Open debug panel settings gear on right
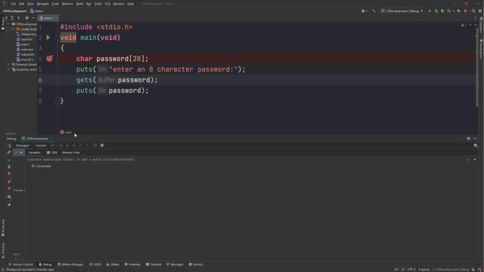 click(x=469, y=139)
